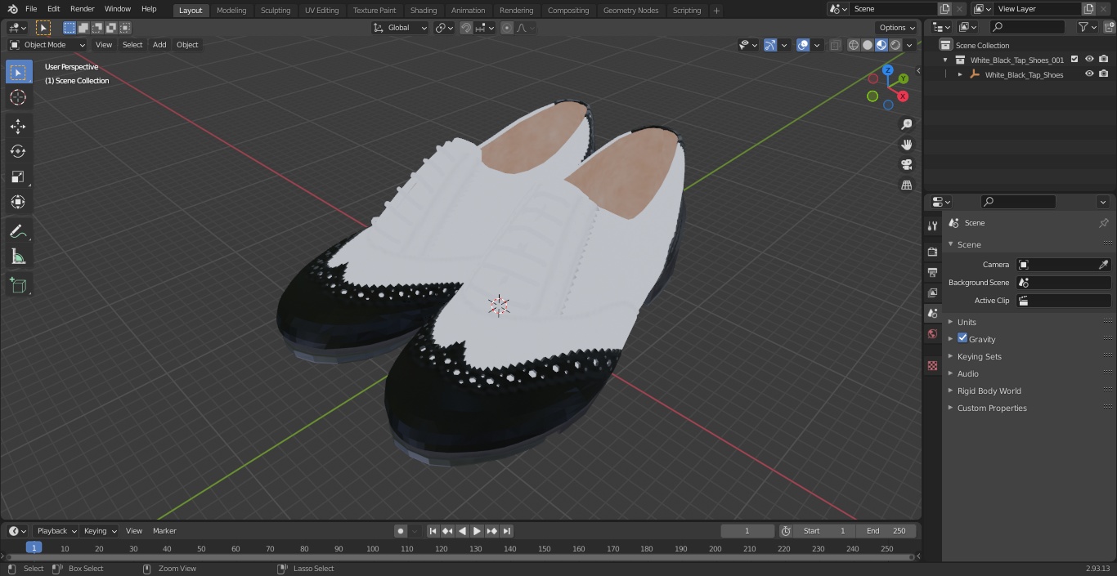The image size is (1117, 576).
Task: Toggle snapping magnet
Action: [466, 28]
